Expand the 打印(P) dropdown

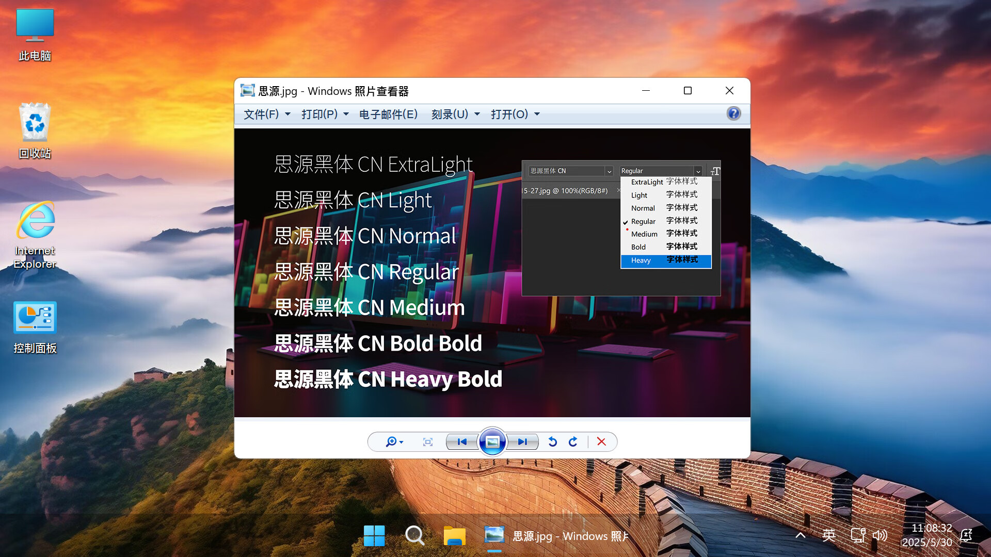[325, 114]
